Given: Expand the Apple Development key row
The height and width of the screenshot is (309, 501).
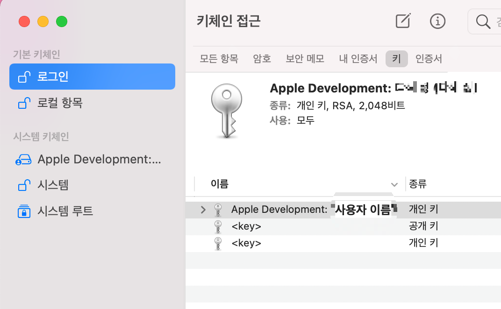Looking at the screenshot, I should point(203,210).
